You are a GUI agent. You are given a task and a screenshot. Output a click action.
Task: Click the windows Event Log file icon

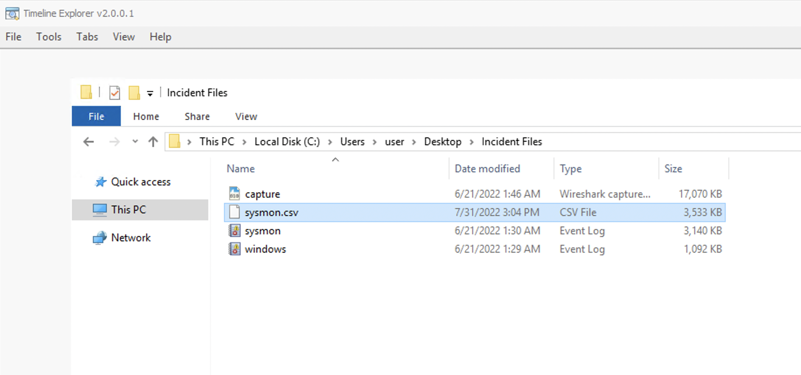tap(234, 249)
